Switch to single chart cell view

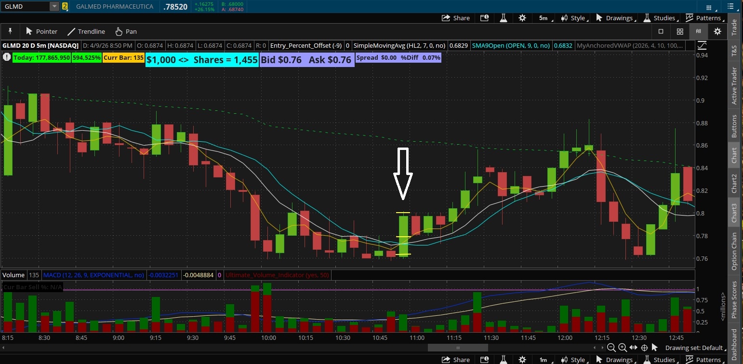[661, 31]
